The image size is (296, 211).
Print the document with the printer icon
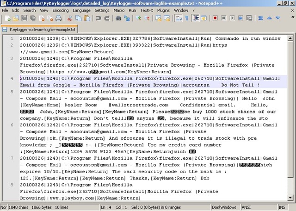pyautogui.click(x=59, y=19)
